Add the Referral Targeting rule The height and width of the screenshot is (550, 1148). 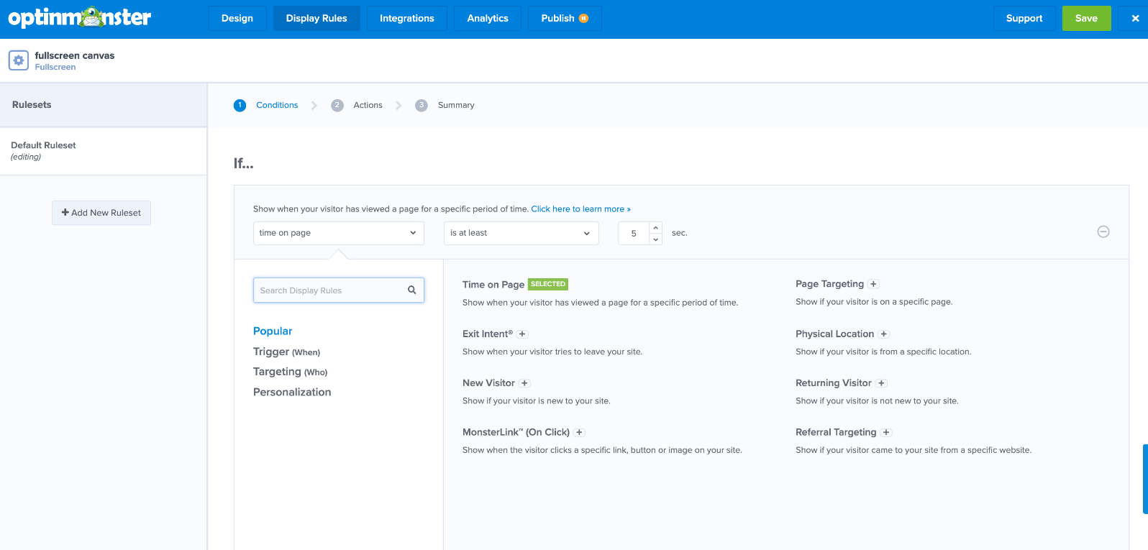(x=886, y=433)
